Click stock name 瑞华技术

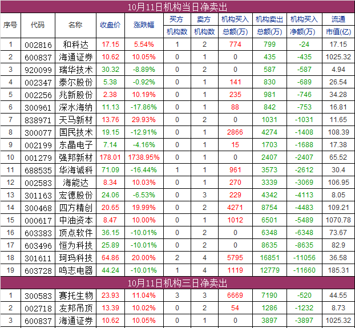tap(75, 70)
